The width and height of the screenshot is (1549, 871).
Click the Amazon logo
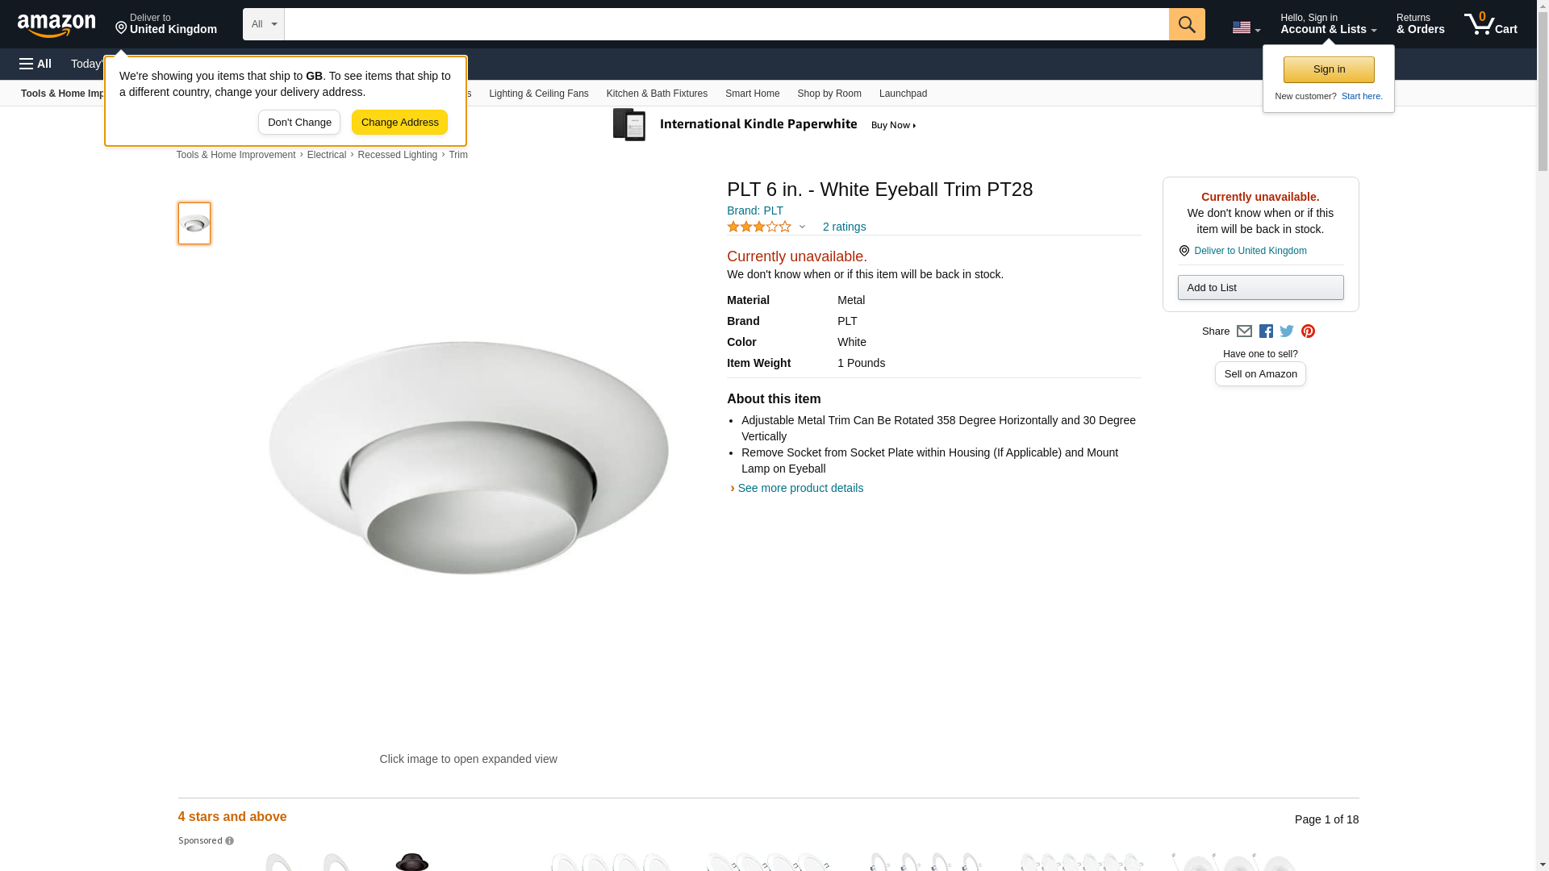click(x=56, y=25)
